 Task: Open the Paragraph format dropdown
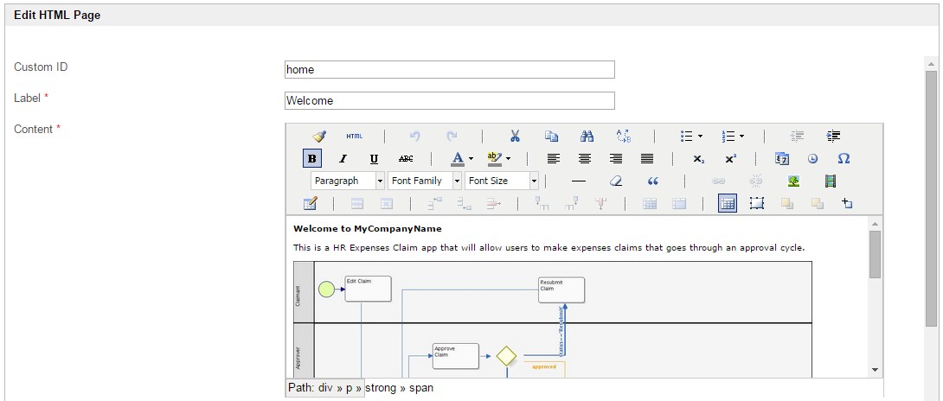tap(348, 181)
